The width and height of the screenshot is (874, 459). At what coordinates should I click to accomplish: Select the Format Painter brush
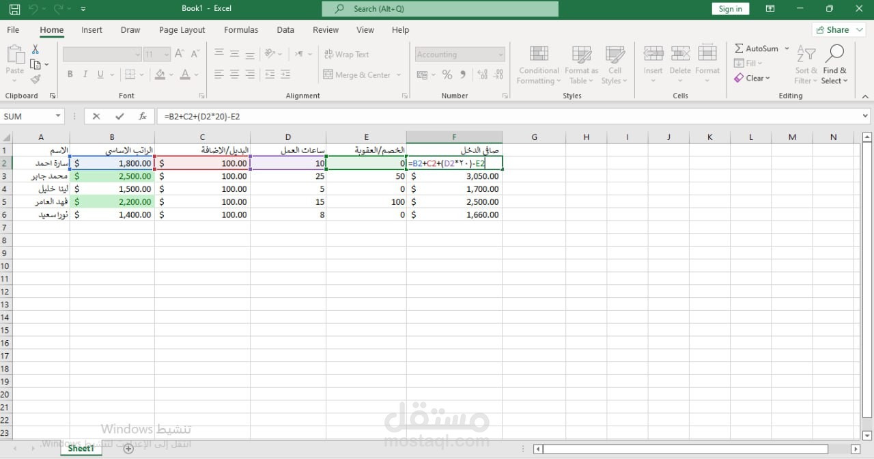pos(36,79)
